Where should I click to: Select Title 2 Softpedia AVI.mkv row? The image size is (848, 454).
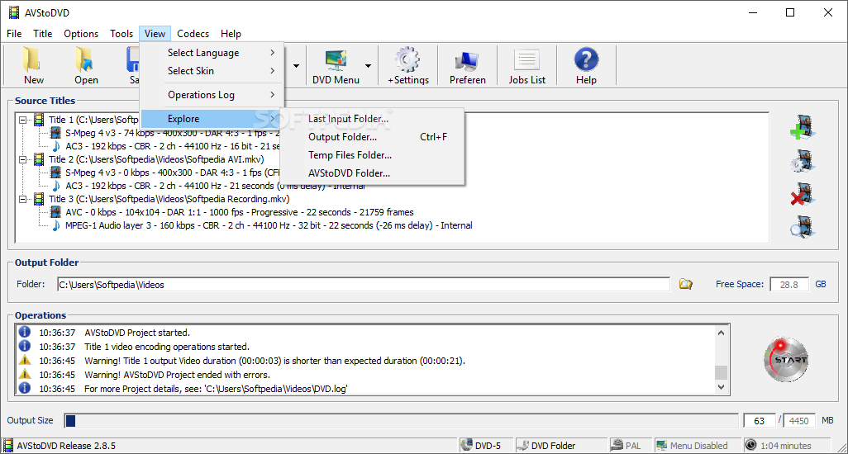click(x=156, y=159)
